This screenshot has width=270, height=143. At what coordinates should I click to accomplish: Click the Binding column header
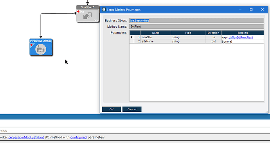point(243,33)
